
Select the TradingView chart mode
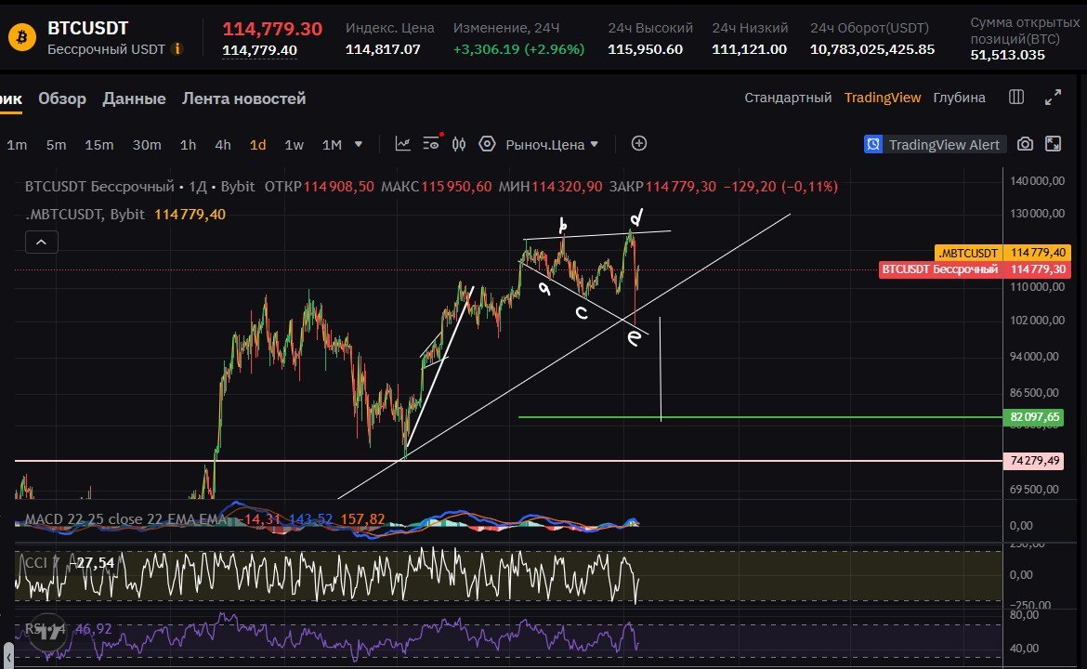click(x=883, y=98)
